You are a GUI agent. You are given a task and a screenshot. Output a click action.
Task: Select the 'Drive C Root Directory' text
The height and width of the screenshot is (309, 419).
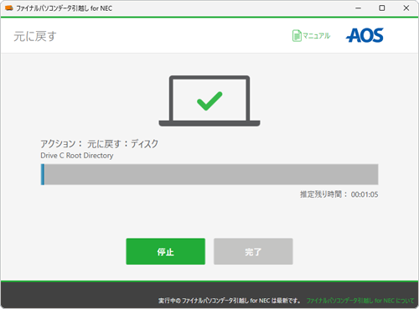pos(77,156)
